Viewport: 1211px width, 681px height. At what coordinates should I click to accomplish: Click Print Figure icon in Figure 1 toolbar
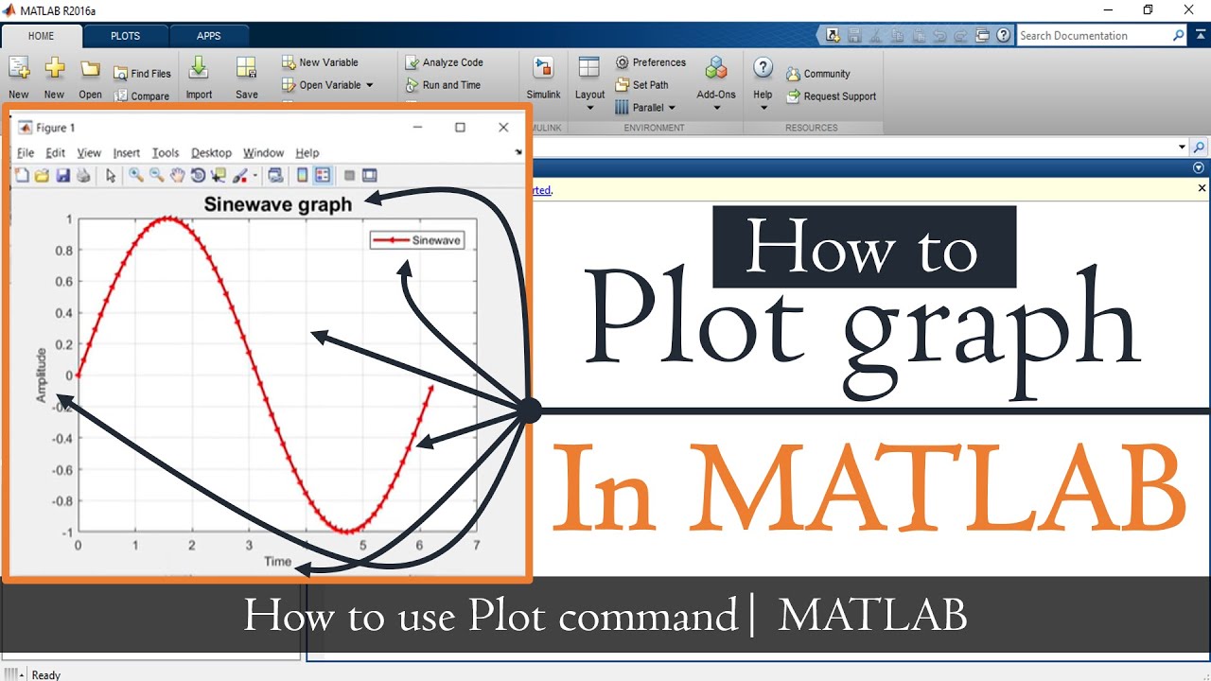[83, 175]
